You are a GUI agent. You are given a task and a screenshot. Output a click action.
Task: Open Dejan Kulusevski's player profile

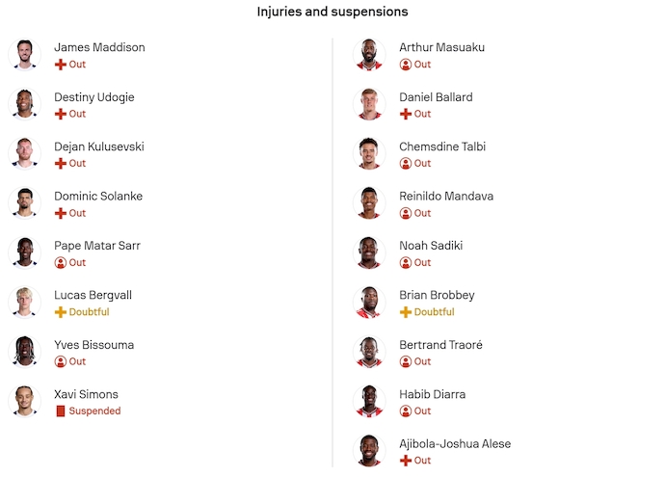(98, 146)
